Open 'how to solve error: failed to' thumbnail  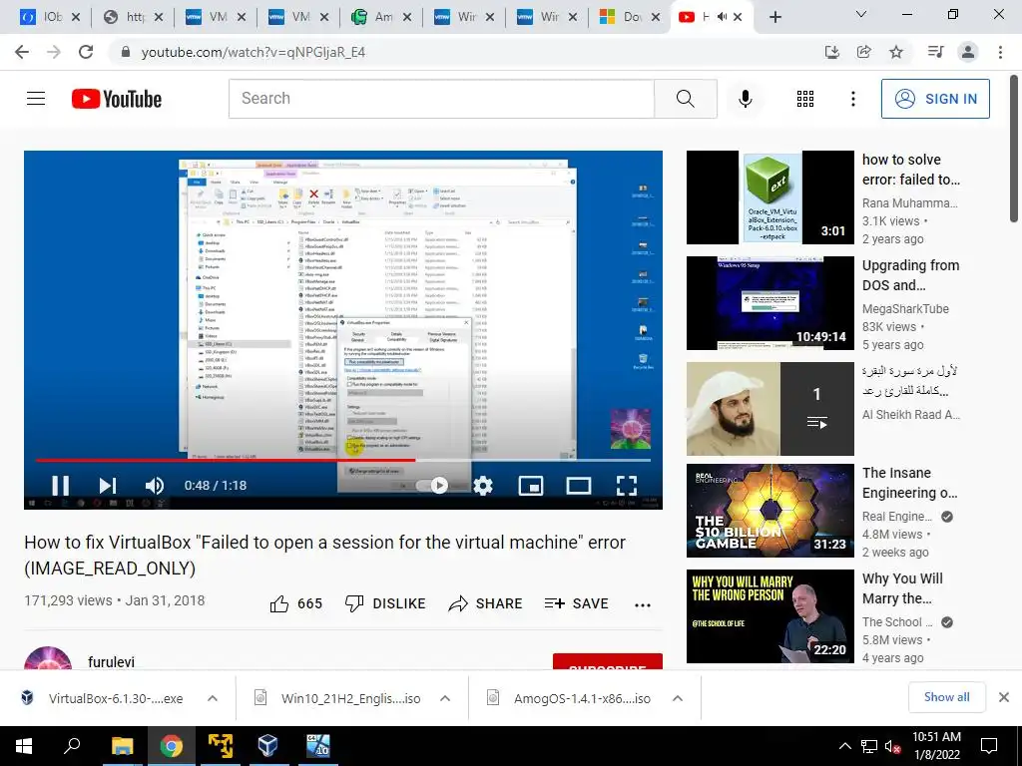coord(769,197)
